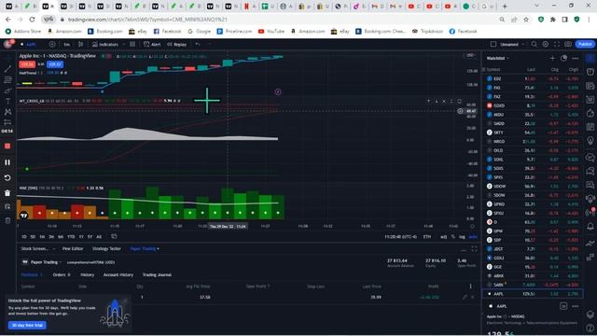Click the Alert button in toolbar
Viewport: 597px width, 336px height.
[x=152, y=45]
